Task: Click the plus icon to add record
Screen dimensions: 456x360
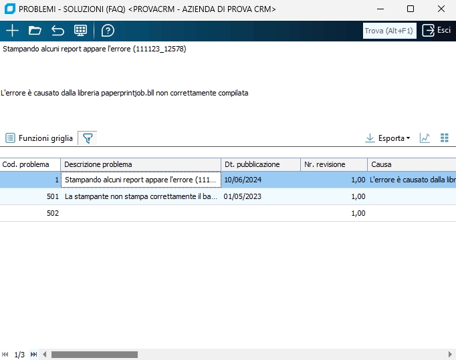Action: tap(12, 31)
